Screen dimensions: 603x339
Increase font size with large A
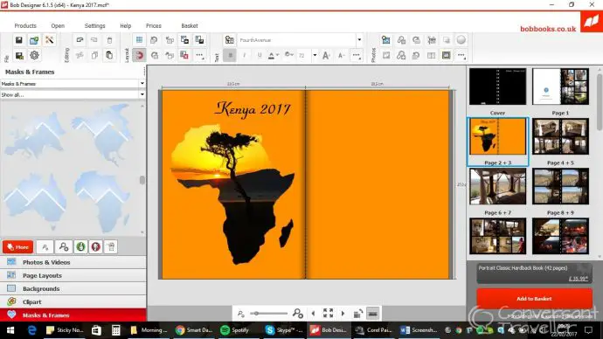[326, 55]
